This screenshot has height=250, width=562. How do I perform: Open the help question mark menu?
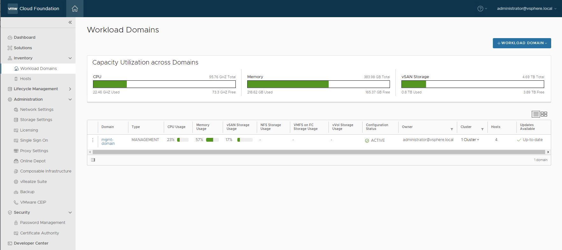click(482, 9)
